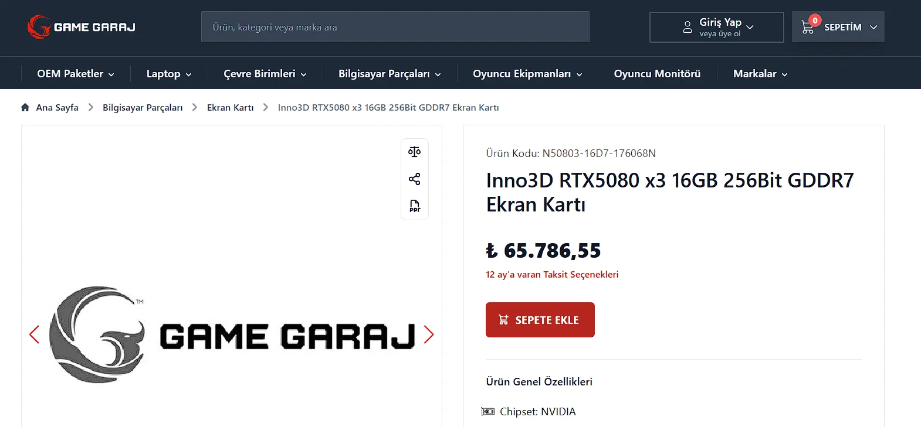The width and height of the screenshot is (921, 427).
Task: Expand the SEPETİM cart dropdown
Action: [x=838, y=27]
